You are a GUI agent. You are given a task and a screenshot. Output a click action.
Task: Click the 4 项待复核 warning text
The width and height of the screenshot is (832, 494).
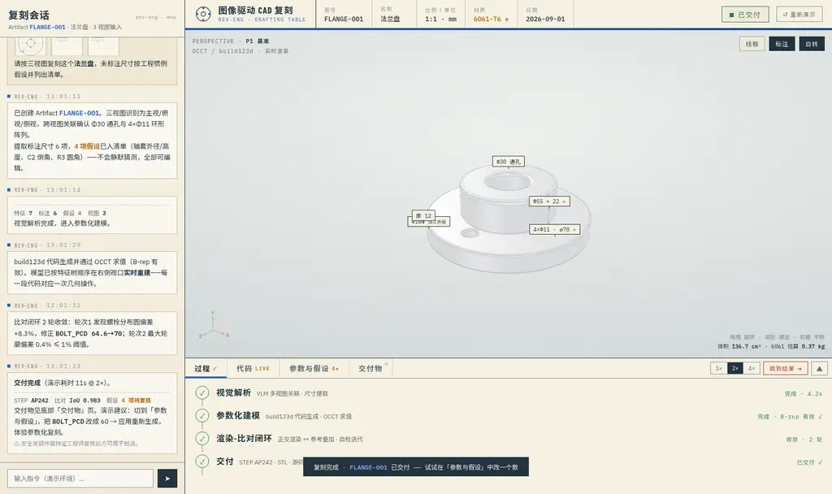(x=136, y=400)
